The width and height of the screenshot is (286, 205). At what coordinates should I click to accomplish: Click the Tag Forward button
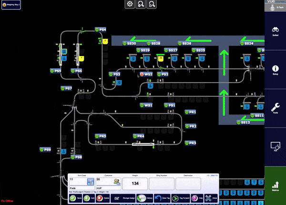pos(181,198)
